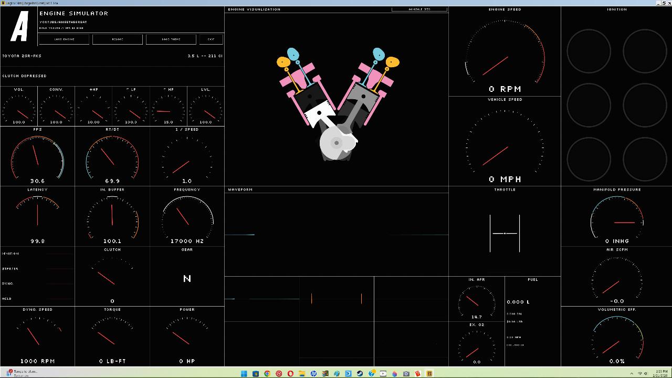Click the V6 engine visualization graphic
This screenshot has width=672, height=378.
[x=337, y=104]
